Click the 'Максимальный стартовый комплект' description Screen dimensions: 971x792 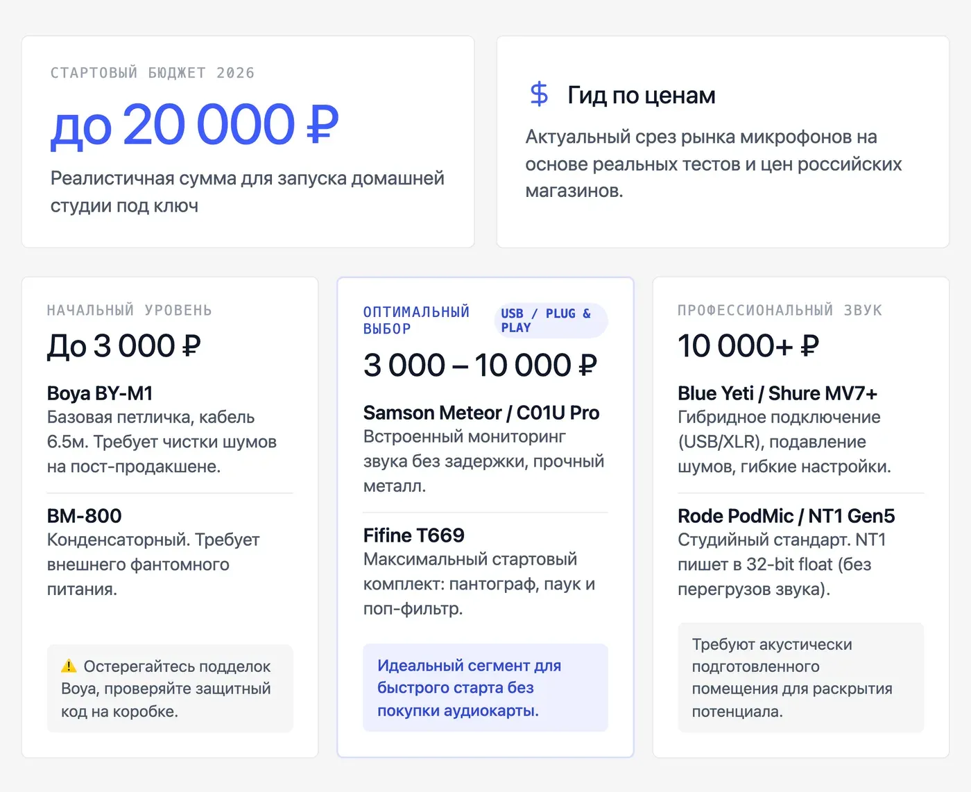[479, 584]
